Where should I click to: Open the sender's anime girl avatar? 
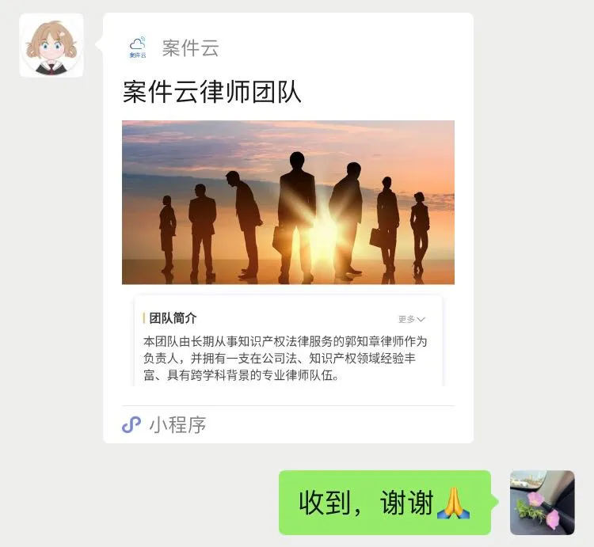click(x=51, y=45)
